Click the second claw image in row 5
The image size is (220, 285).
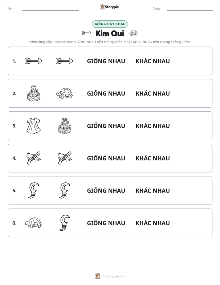click(x=65, y=190)
